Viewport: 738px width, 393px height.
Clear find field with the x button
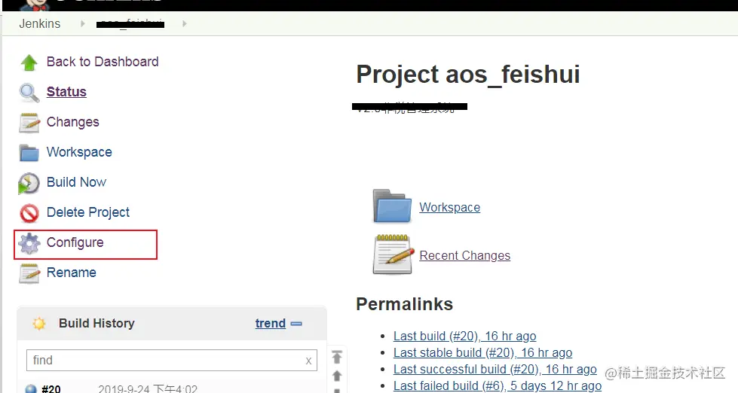tap(308, 361)
